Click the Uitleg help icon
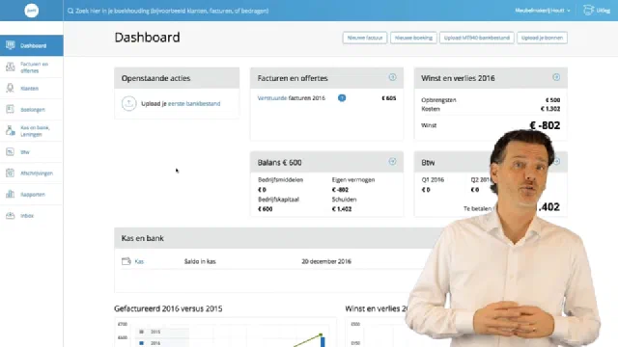 (588, 11)
